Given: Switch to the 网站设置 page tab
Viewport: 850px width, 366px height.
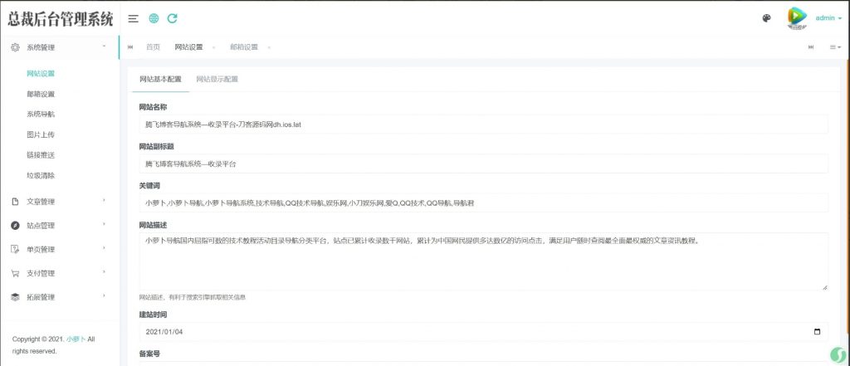Looking at the screenshot, I should pos(188,47).
